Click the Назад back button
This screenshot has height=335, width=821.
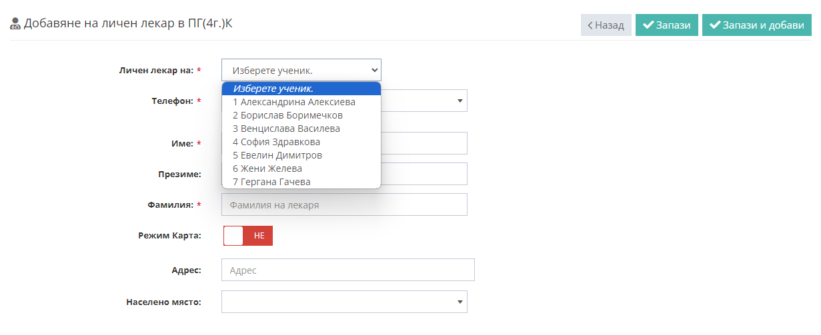(x=606, y=25)
